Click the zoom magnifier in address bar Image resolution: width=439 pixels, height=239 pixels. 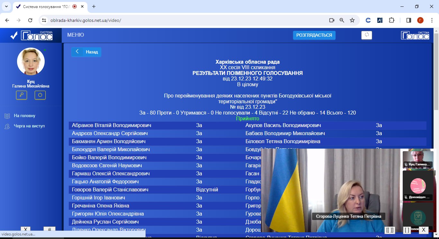[x=342, y=20]
